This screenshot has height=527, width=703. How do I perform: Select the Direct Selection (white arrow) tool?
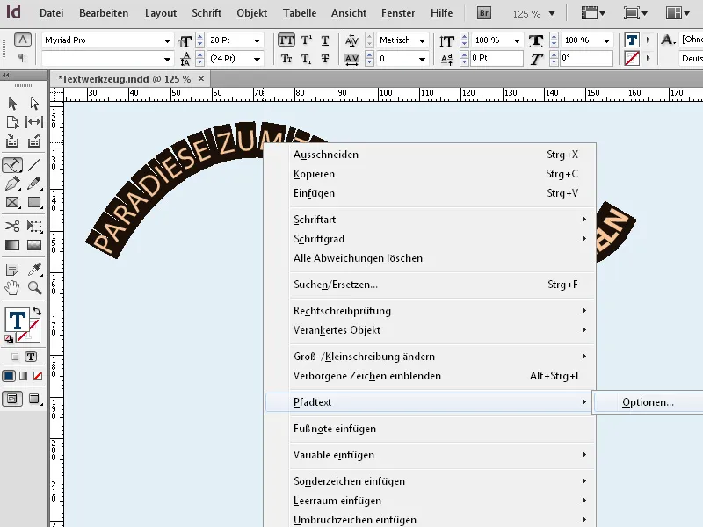coord(34,104)
